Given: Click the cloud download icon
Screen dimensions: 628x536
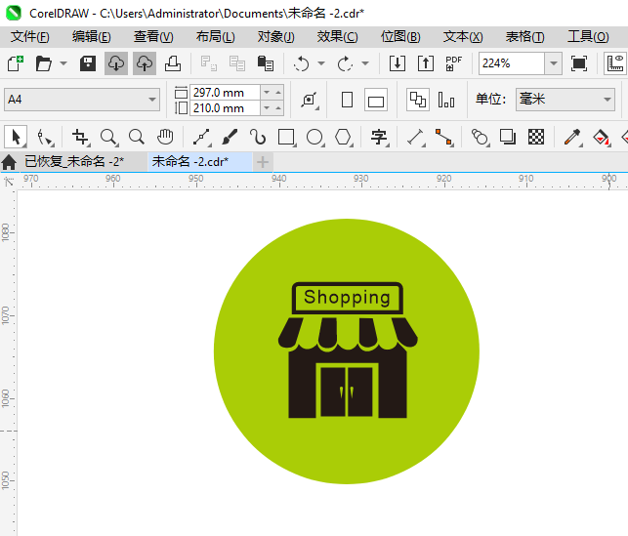Looking at the screenshot, I should click(116, 63).
